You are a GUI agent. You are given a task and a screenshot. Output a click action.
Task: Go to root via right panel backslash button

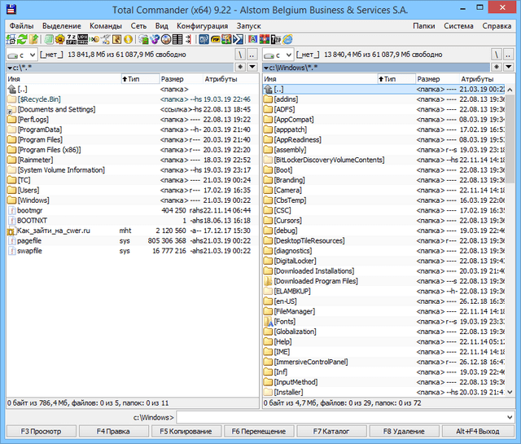(500, 55)
